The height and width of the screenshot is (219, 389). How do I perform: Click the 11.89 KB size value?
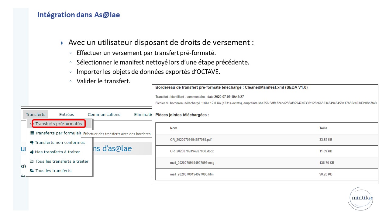coord(326,151)
